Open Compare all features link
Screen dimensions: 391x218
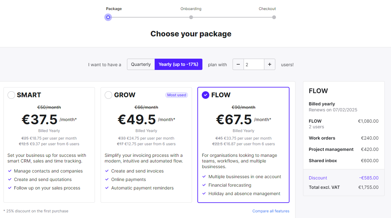[271, 211]
